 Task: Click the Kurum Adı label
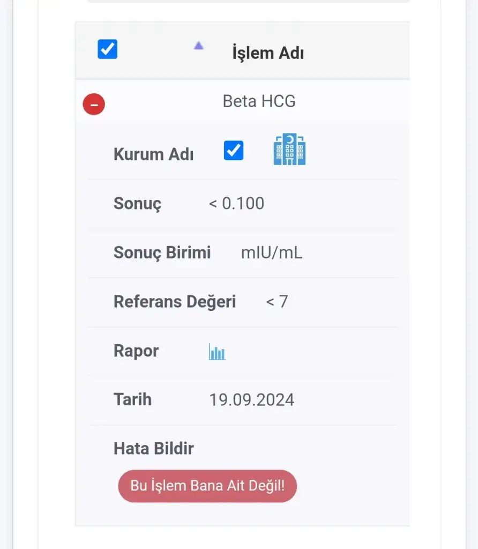coord(154,154)
